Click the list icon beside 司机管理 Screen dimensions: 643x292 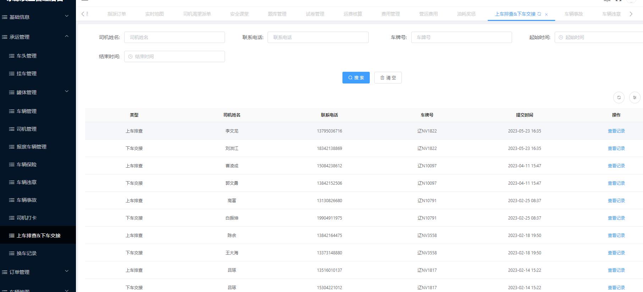pyautogui.click(x=12, y=129)
